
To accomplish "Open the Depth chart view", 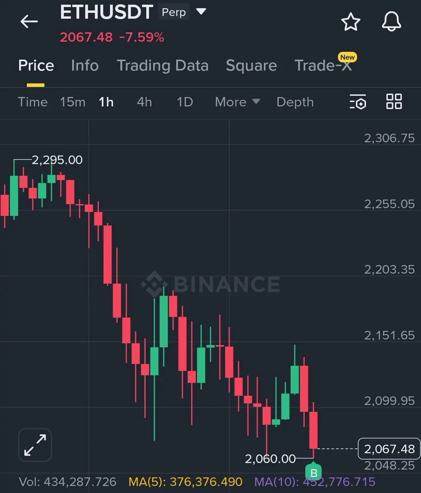I will pyautogui.click(x=295, y=102).
